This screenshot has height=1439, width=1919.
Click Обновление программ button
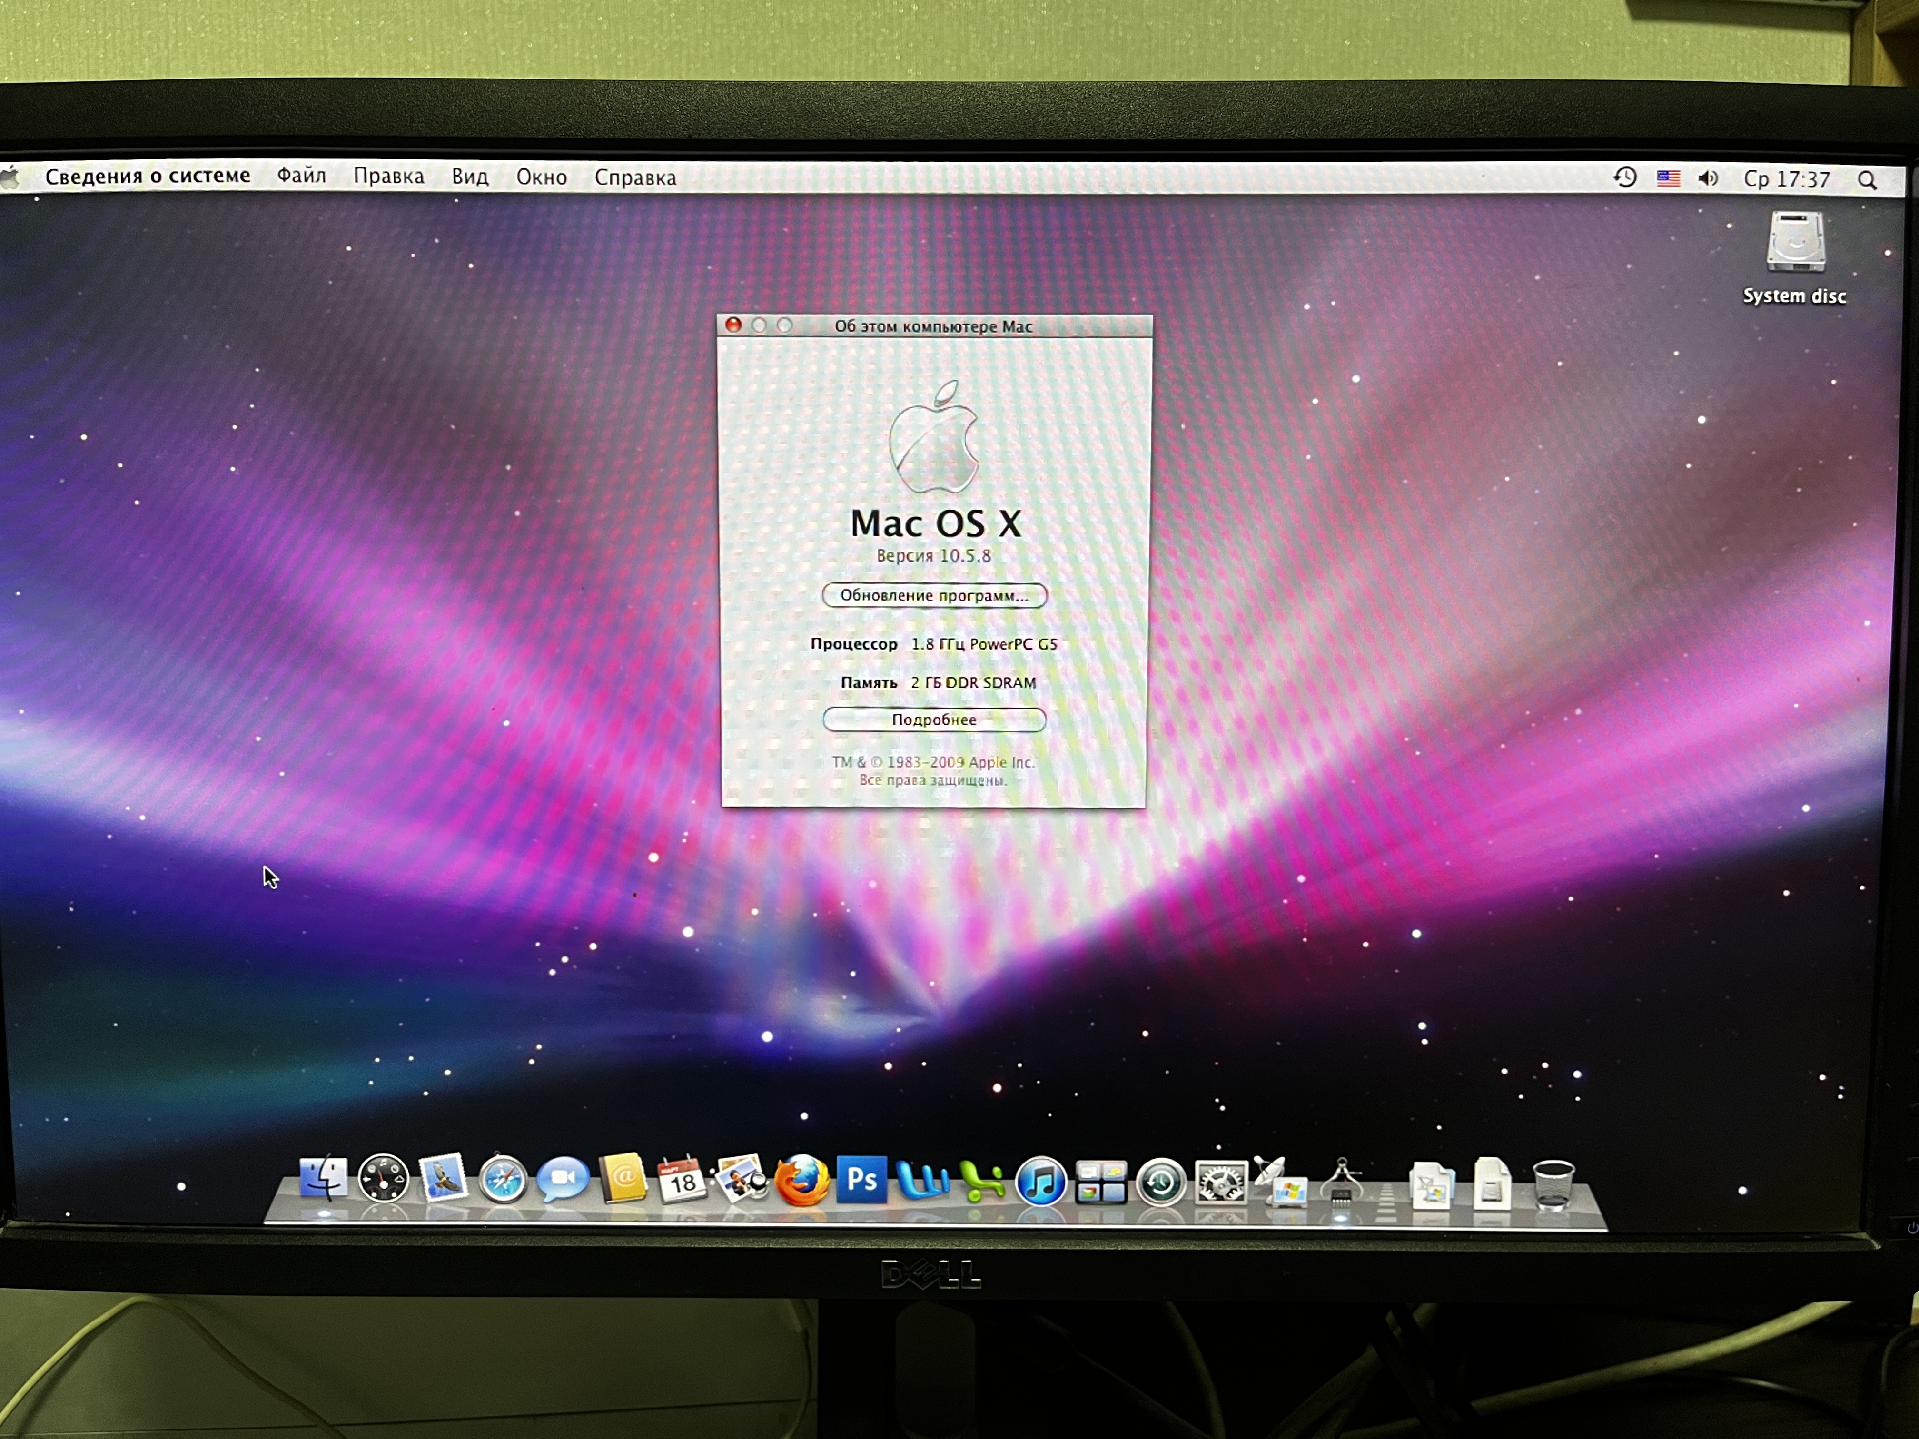click(934, 596)
